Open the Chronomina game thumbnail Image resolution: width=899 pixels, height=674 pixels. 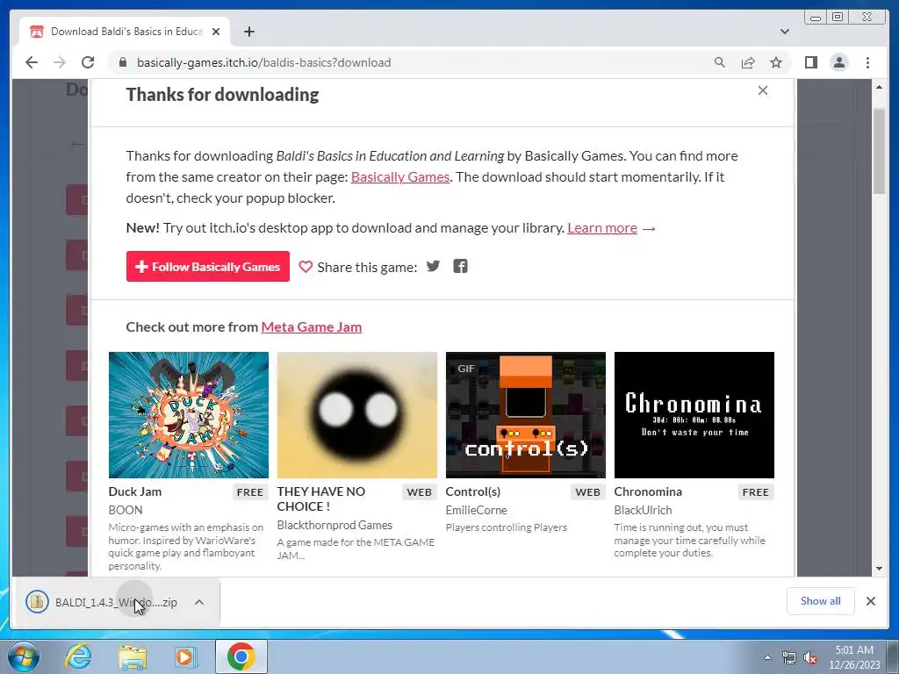pyautogui.click(x=694, y=415)
